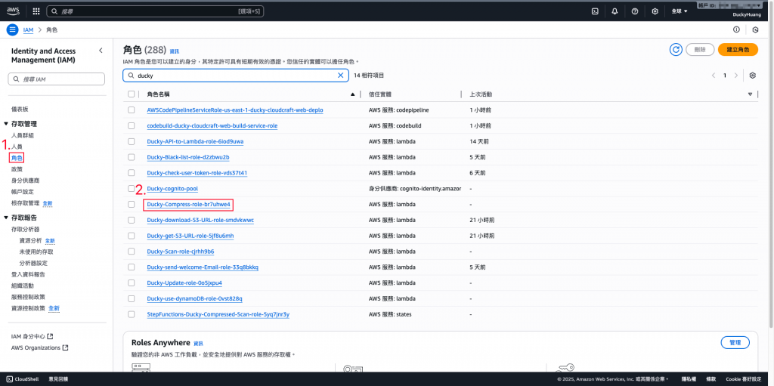Check the Ducky-Update-role row checkbox

click(132, 283)
